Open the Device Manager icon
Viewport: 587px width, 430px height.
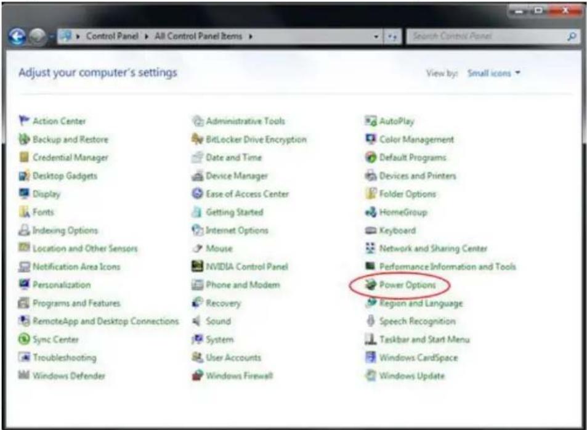(197, 176)
